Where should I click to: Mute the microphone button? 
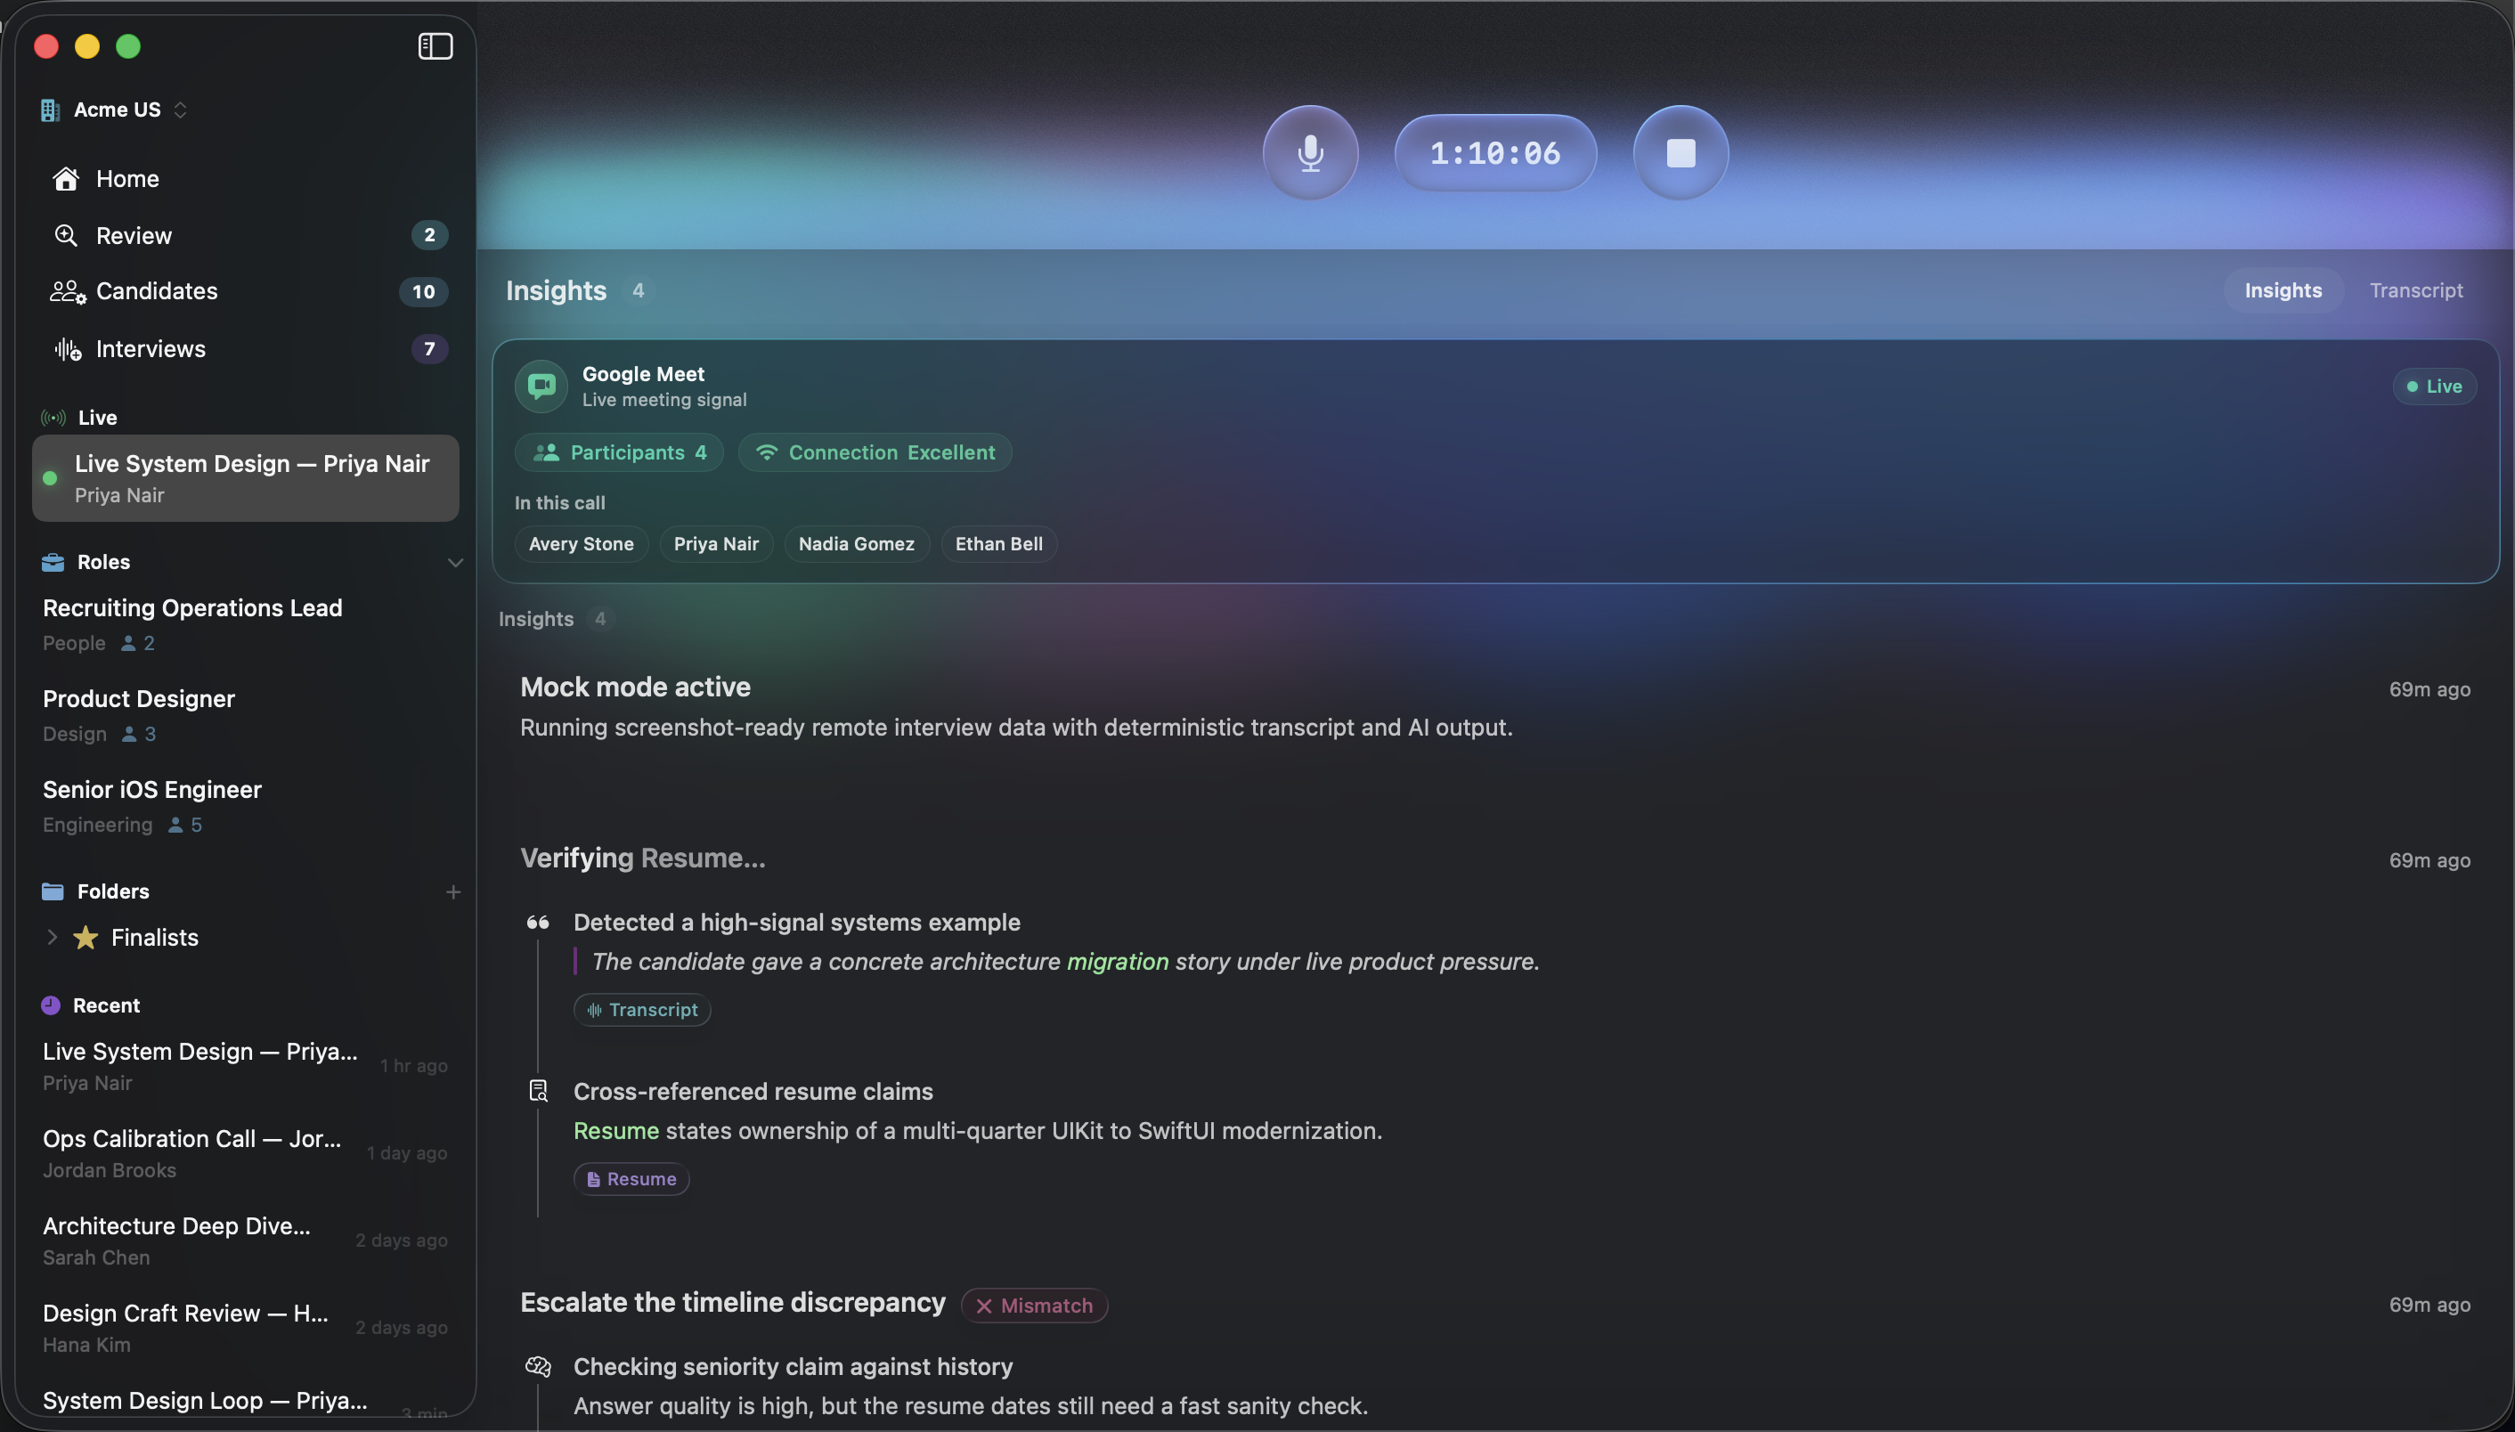click(1310, 153)
